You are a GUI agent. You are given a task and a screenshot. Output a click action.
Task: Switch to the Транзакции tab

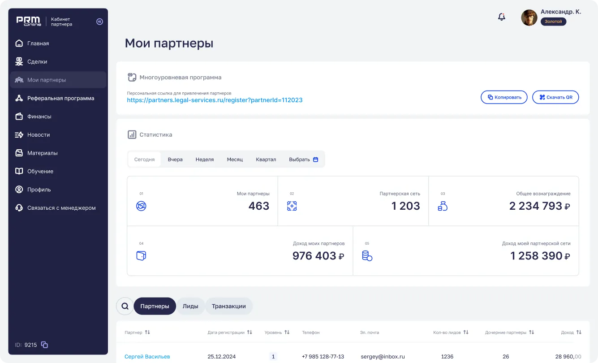229,306
